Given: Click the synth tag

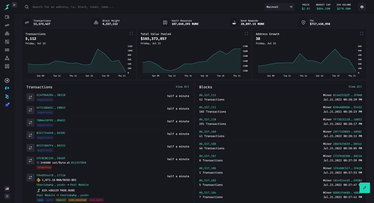Looking at the screenshot, I should tap(50, 200).
